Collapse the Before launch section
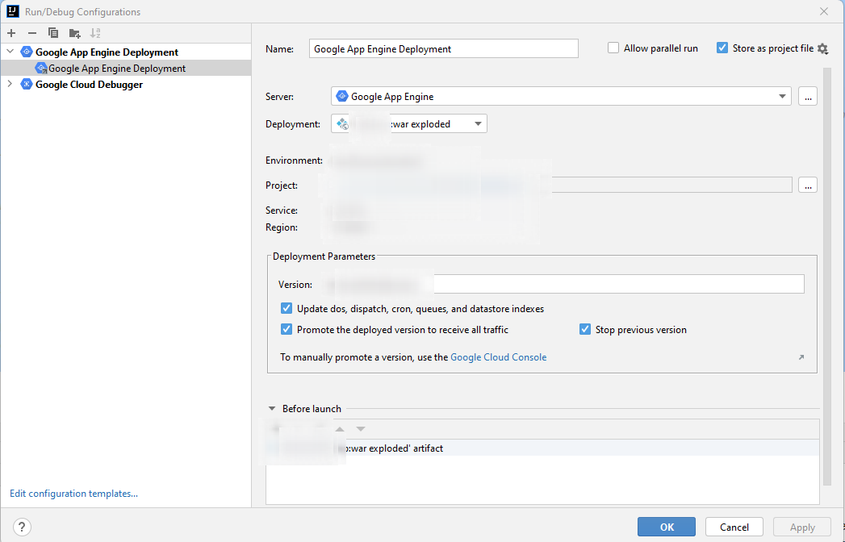The height and width of the screenshot is (542, 845). (272, 409)
